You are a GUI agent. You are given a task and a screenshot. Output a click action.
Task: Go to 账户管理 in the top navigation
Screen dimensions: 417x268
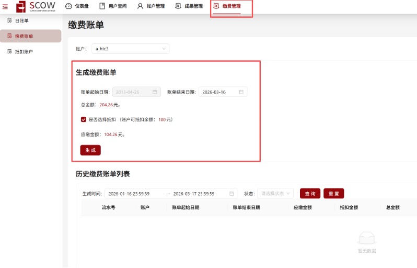point(150,6)
